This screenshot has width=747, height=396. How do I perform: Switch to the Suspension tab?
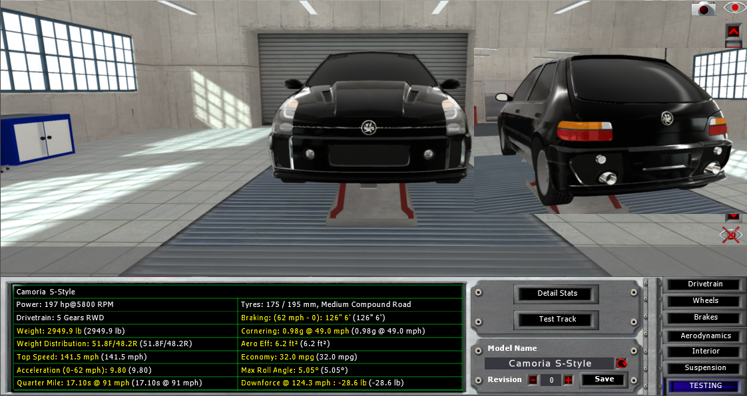pyautogui.click(x=705, y=368)
